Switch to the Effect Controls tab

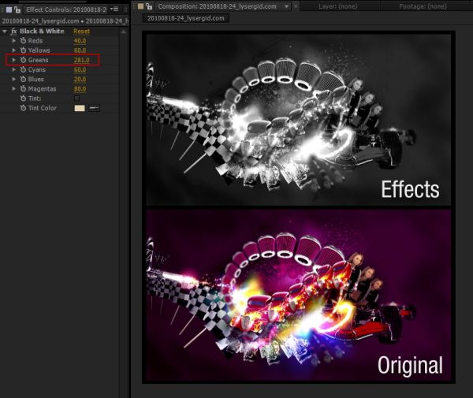(x=66, y=9)
